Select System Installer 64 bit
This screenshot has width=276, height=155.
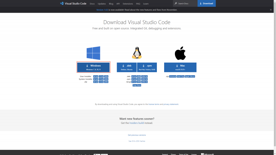click(x=96, y=79)
